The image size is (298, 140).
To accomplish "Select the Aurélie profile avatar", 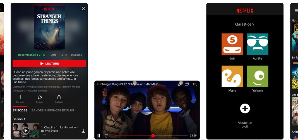I will (258, 44).
